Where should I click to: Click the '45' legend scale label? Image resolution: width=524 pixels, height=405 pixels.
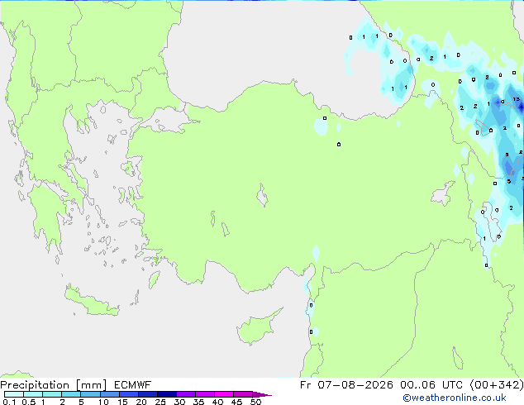(x=236, y=402)
